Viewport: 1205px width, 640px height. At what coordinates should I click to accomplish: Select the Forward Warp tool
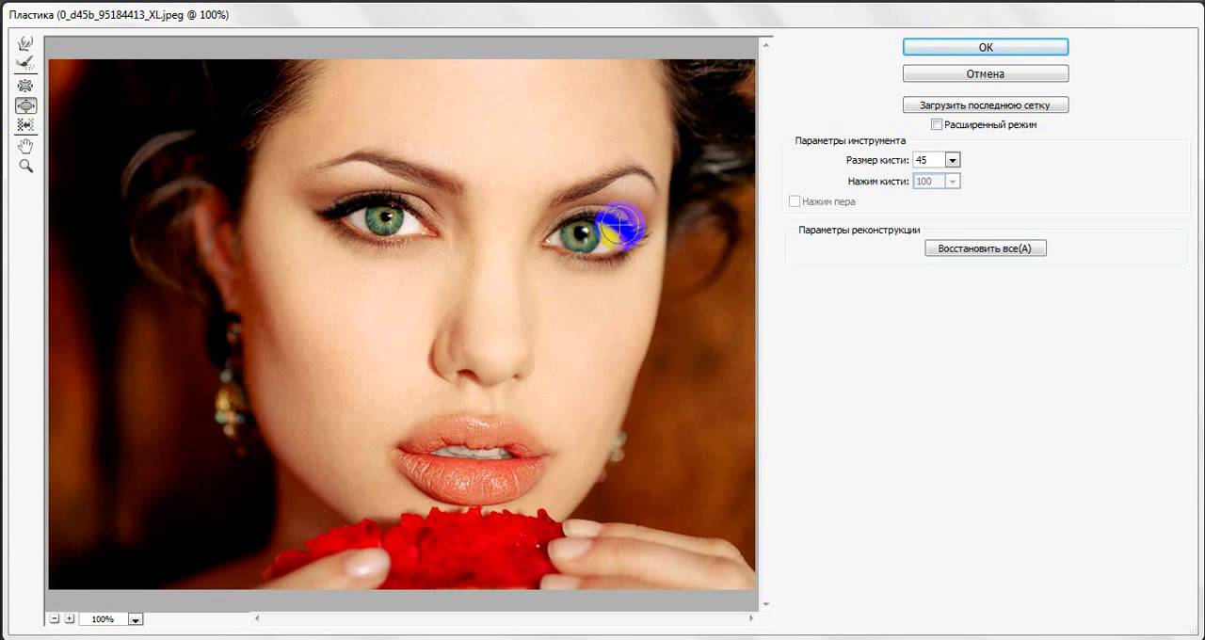(25, 43)
